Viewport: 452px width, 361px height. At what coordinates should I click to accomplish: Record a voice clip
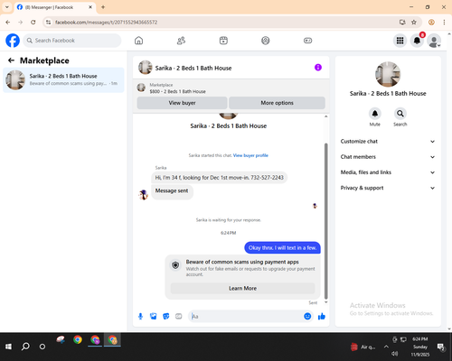tap(140, 316)
